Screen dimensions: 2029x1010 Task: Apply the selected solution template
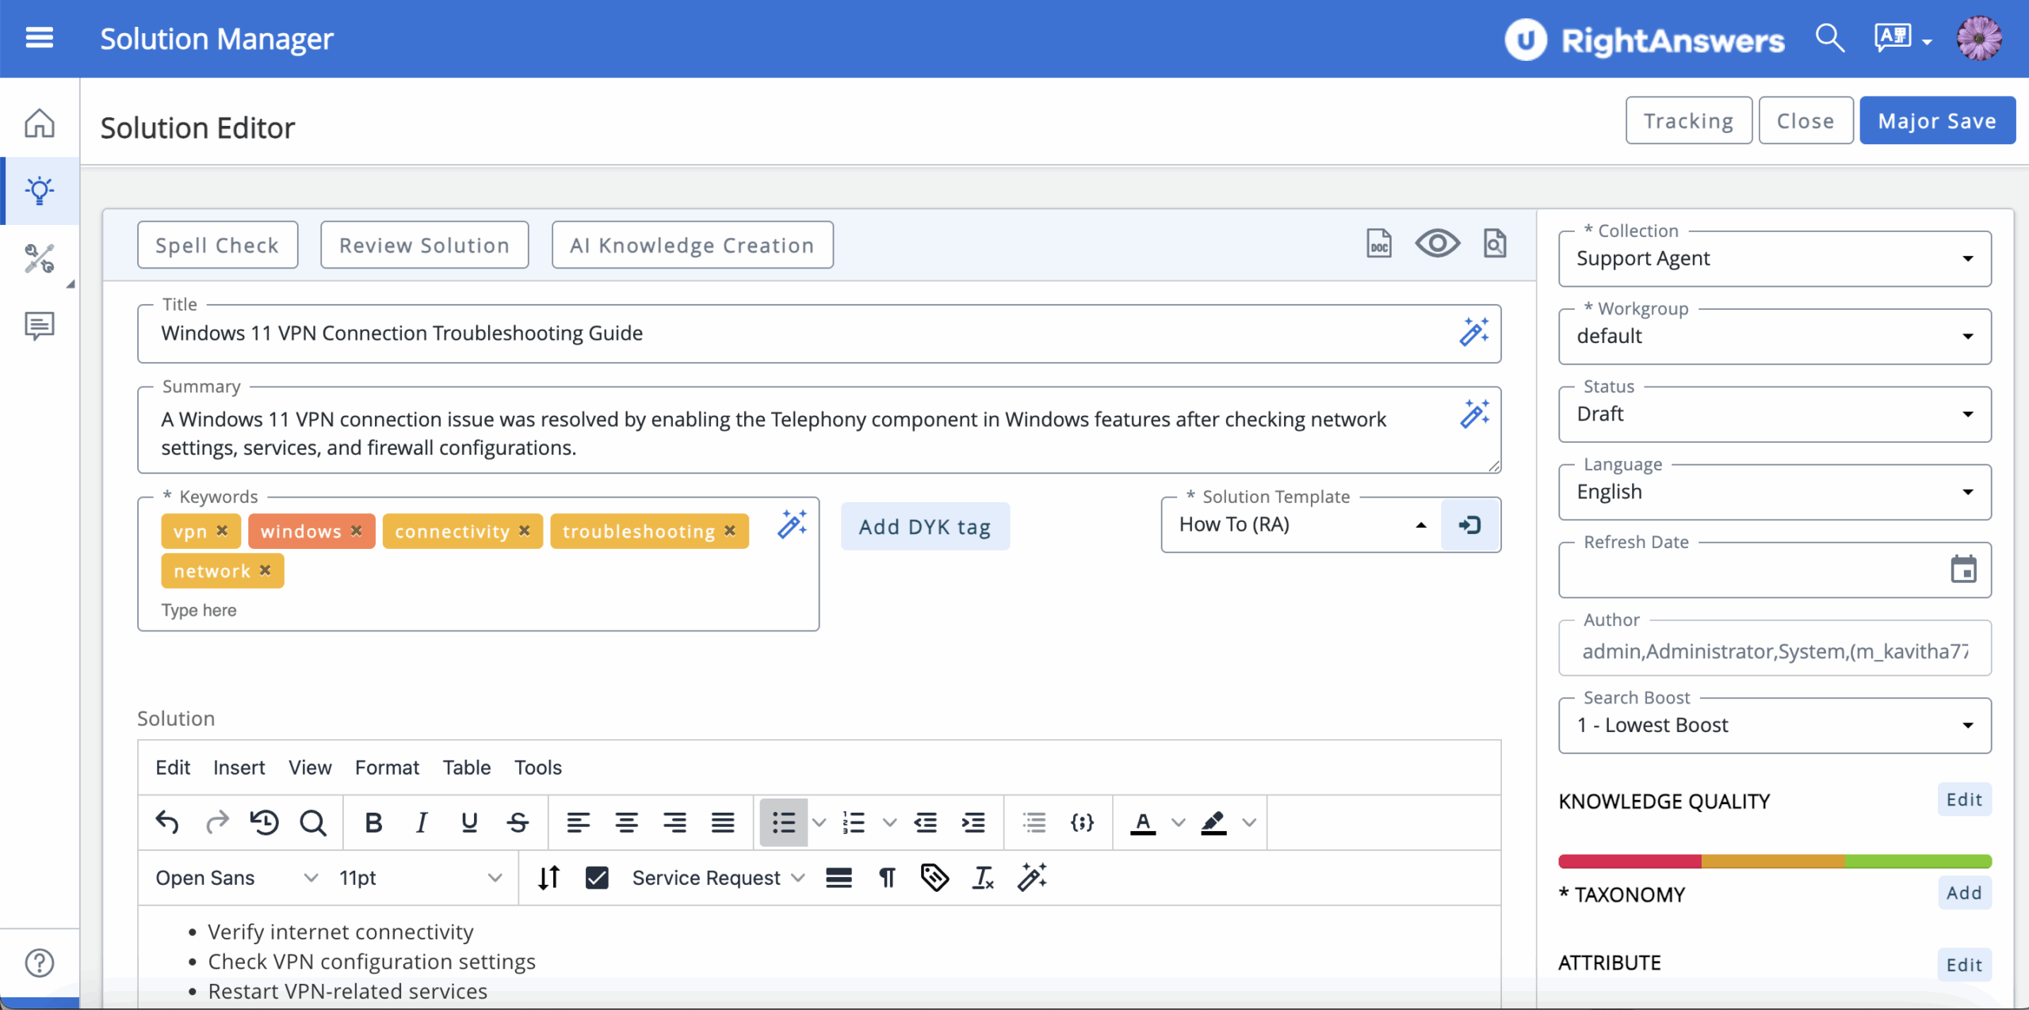[x=1470, y=525]
